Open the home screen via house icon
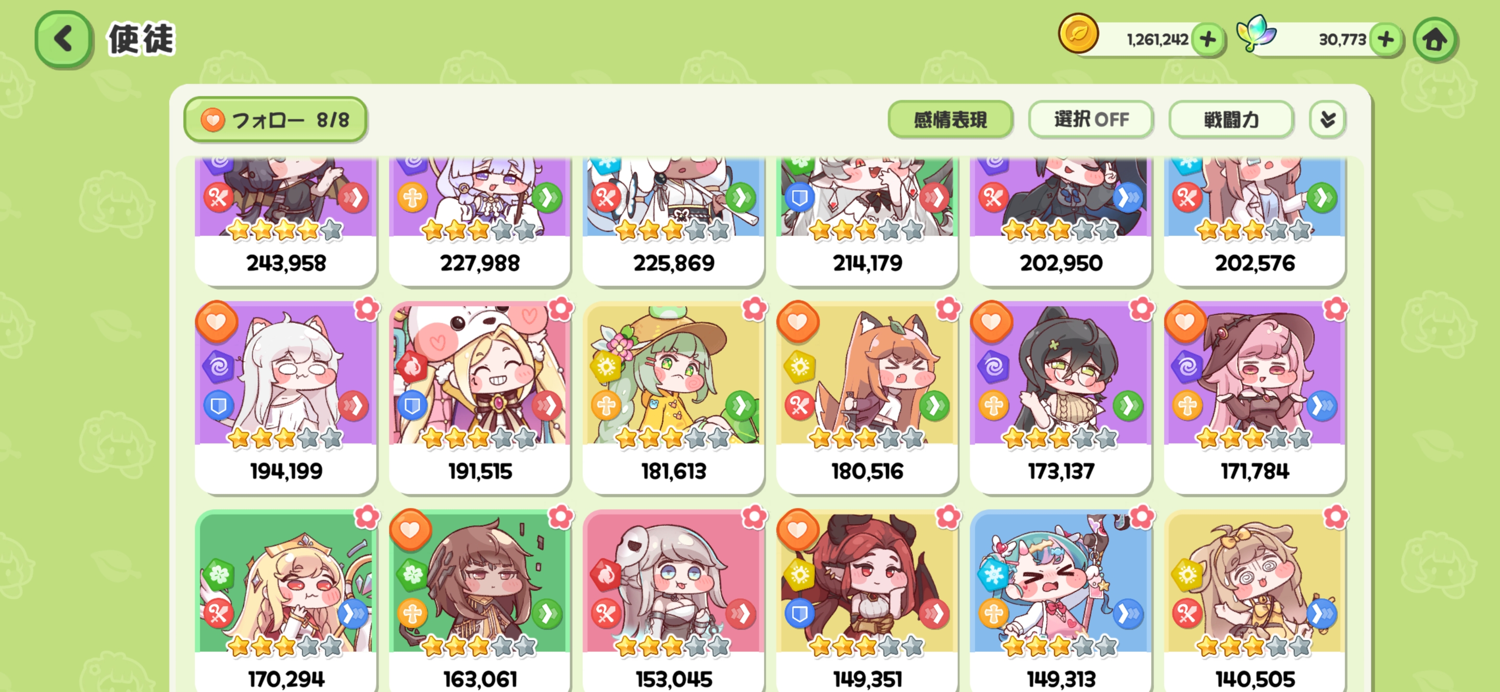The image size is (1500, 692). 1435,39
